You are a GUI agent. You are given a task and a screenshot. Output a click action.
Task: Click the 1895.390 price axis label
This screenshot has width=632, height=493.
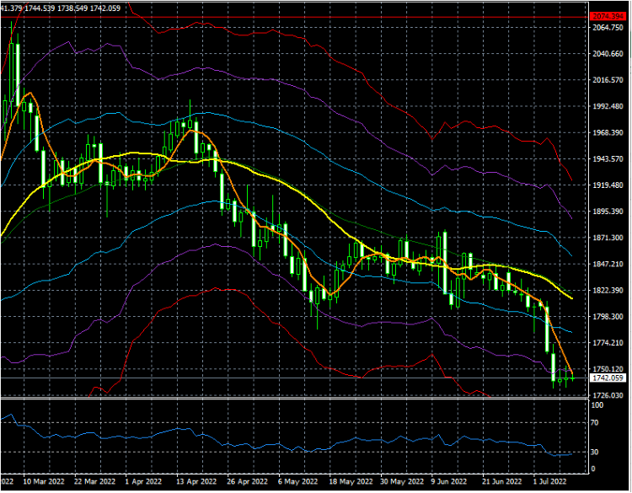tap(608, 212)
